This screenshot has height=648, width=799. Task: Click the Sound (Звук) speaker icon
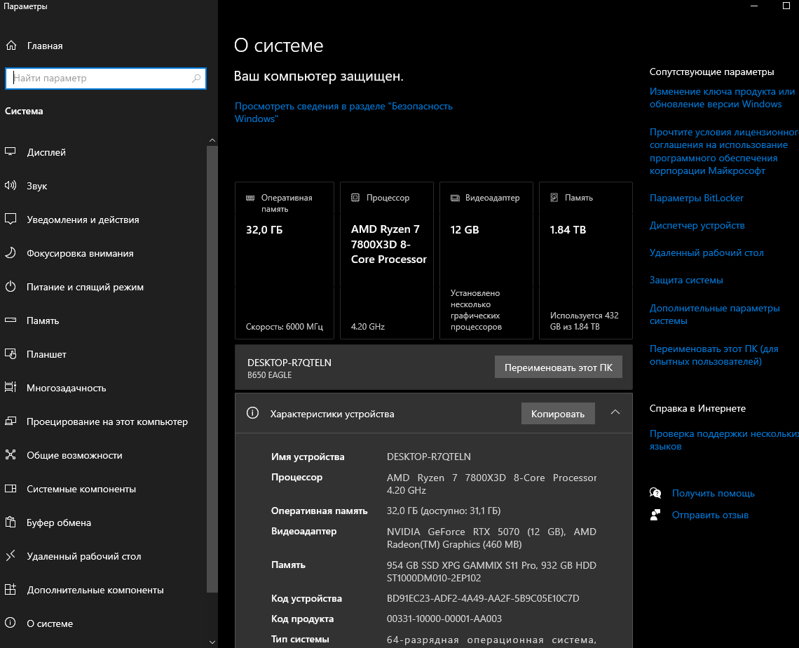11,186
